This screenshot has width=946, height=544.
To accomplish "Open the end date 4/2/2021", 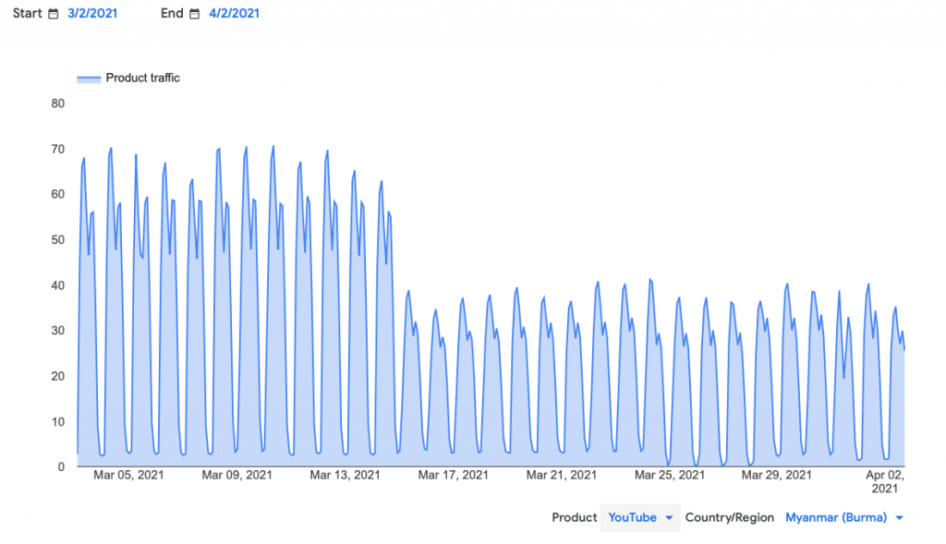I will coord(234,13).
